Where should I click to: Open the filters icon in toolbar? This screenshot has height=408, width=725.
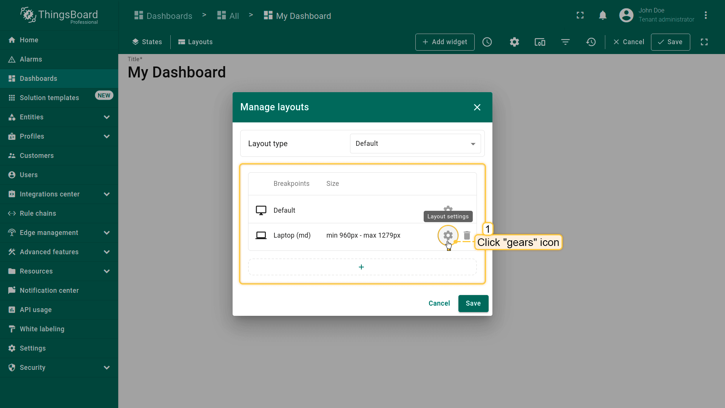pyautogui.click(x=565, y=42)
